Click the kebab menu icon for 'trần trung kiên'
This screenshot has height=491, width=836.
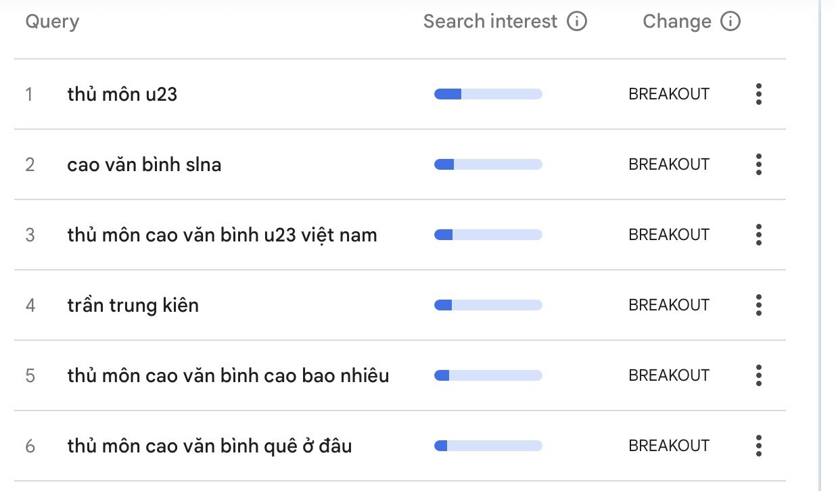(758, 305)
